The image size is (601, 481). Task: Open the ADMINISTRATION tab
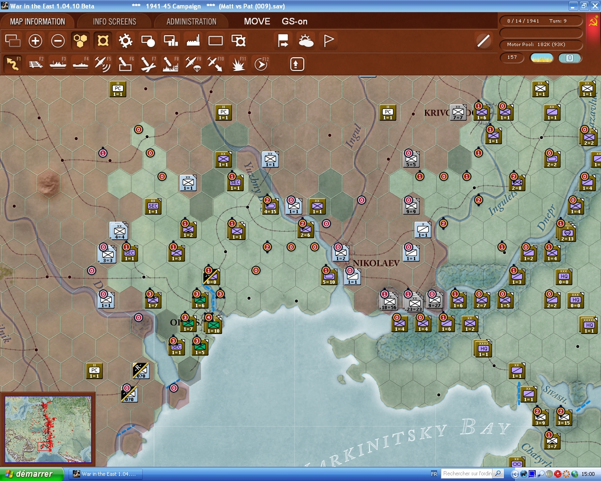192,22
